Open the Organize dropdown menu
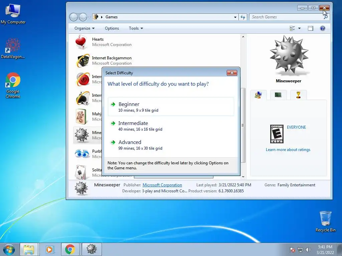The width and height of the screenshot is (342, 256). [x=84, y=28]
